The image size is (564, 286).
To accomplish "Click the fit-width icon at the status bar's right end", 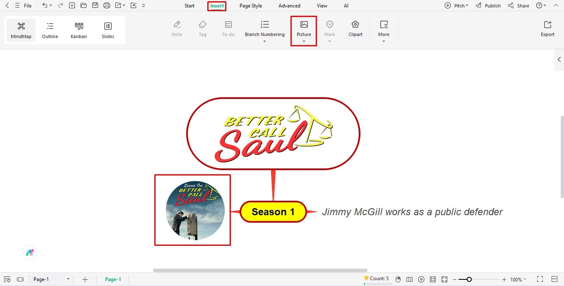I will pos(554,279).
